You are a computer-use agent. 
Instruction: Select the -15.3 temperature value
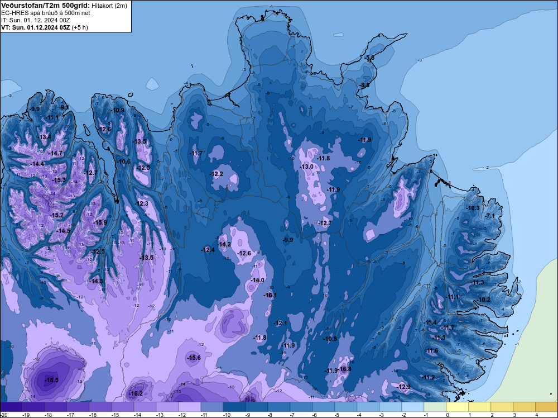point(59,180)
